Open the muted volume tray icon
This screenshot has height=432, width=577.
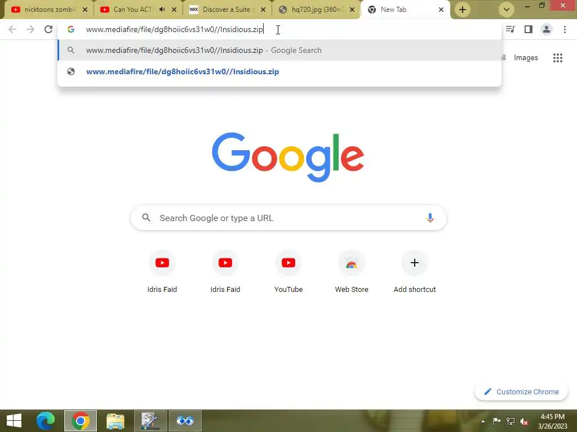[524, 421]
